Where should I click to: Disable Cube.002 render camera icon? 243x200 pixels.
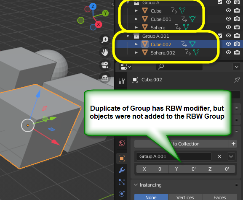point(237,44)
